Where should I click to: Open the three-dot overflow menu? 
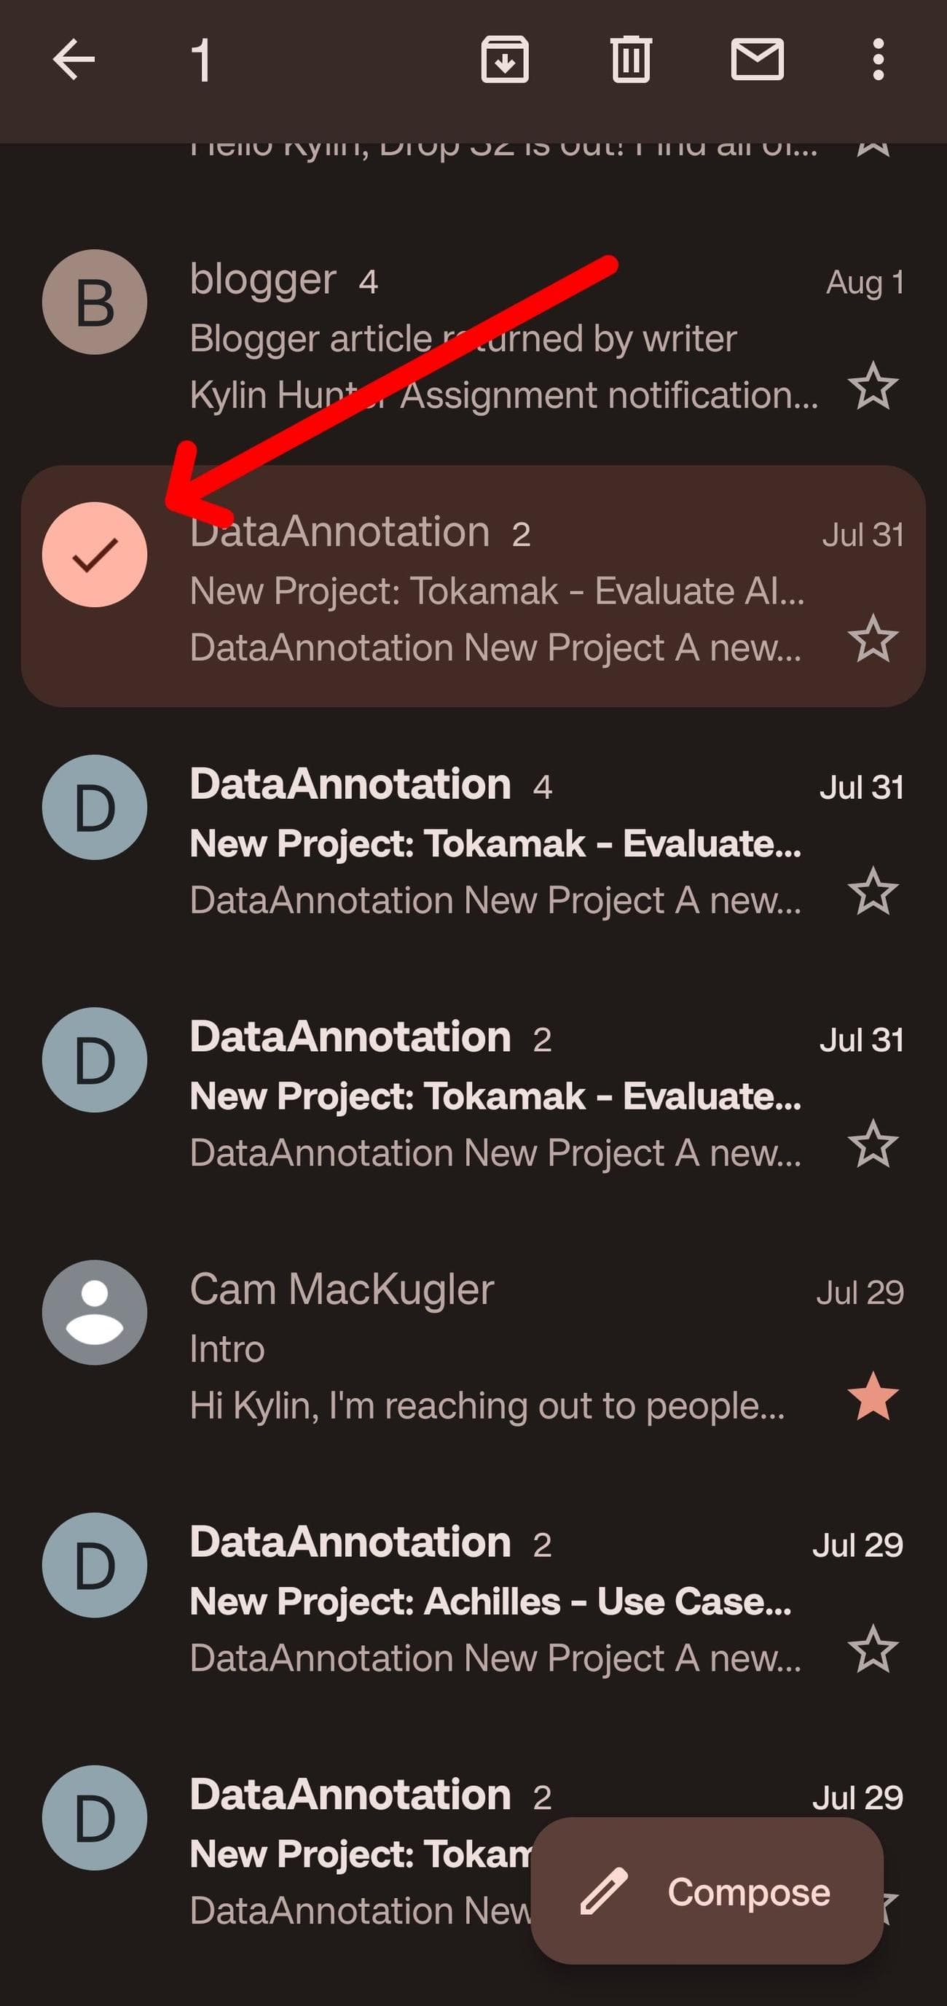point(878,60)
